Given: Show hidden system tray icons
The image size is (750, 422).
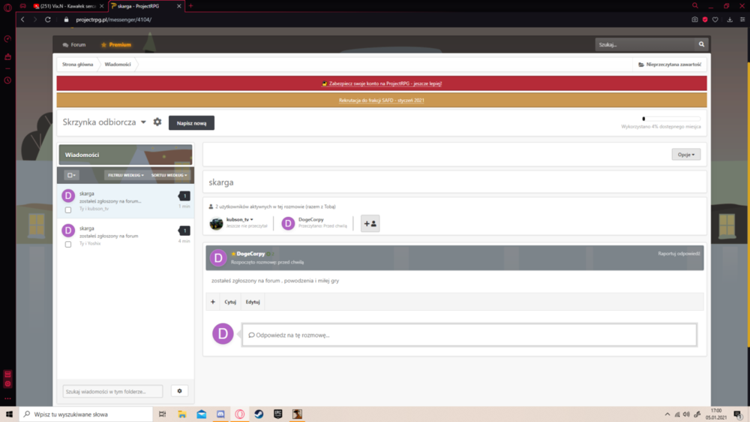Looking at the screenshot, I should point(667,414).
